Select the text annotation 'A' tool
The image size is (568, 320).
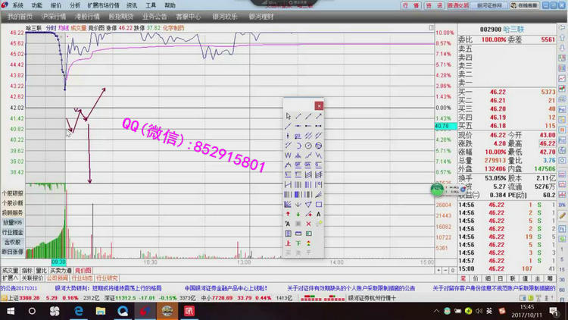pyautogui.click(x=318, y=213)
